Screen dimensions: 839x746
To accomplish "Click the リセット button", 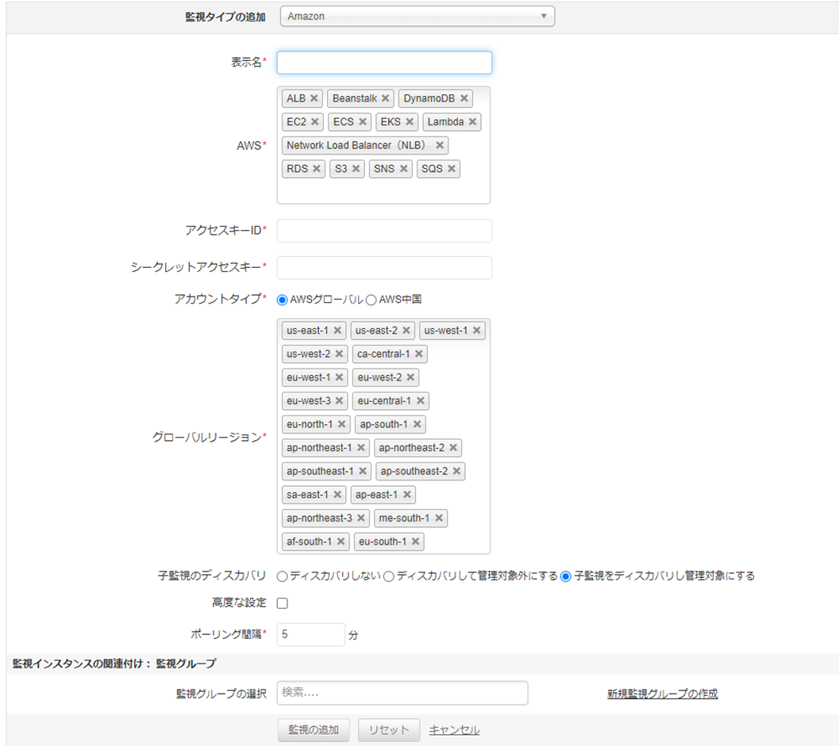I will pos(388,730).
